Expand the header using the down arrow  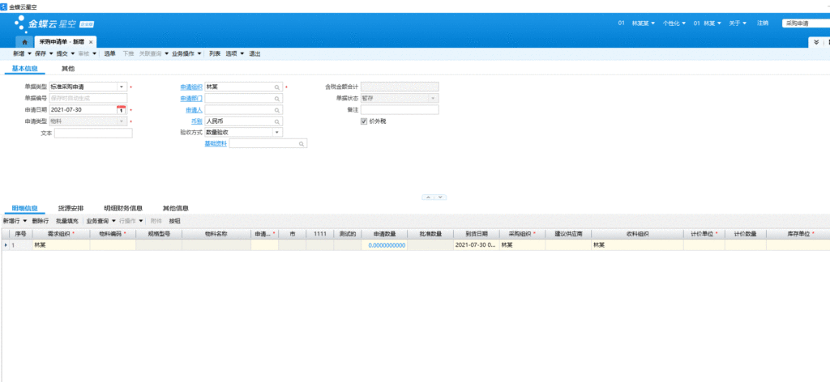[x=440, y=197]
